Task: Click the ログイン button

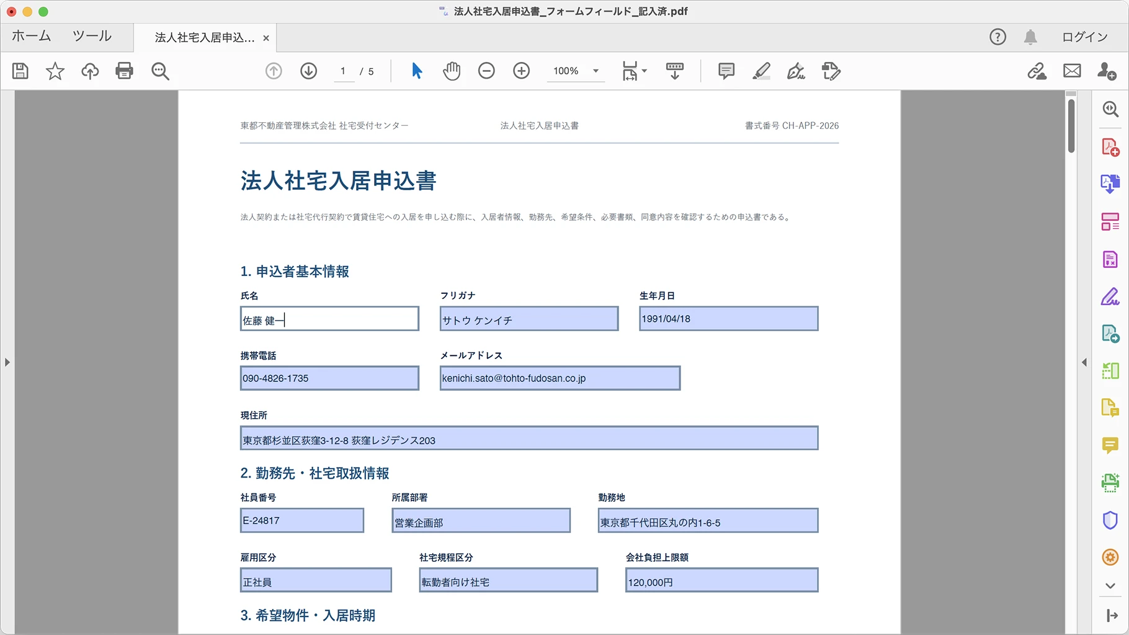Action: point(1085,37)
